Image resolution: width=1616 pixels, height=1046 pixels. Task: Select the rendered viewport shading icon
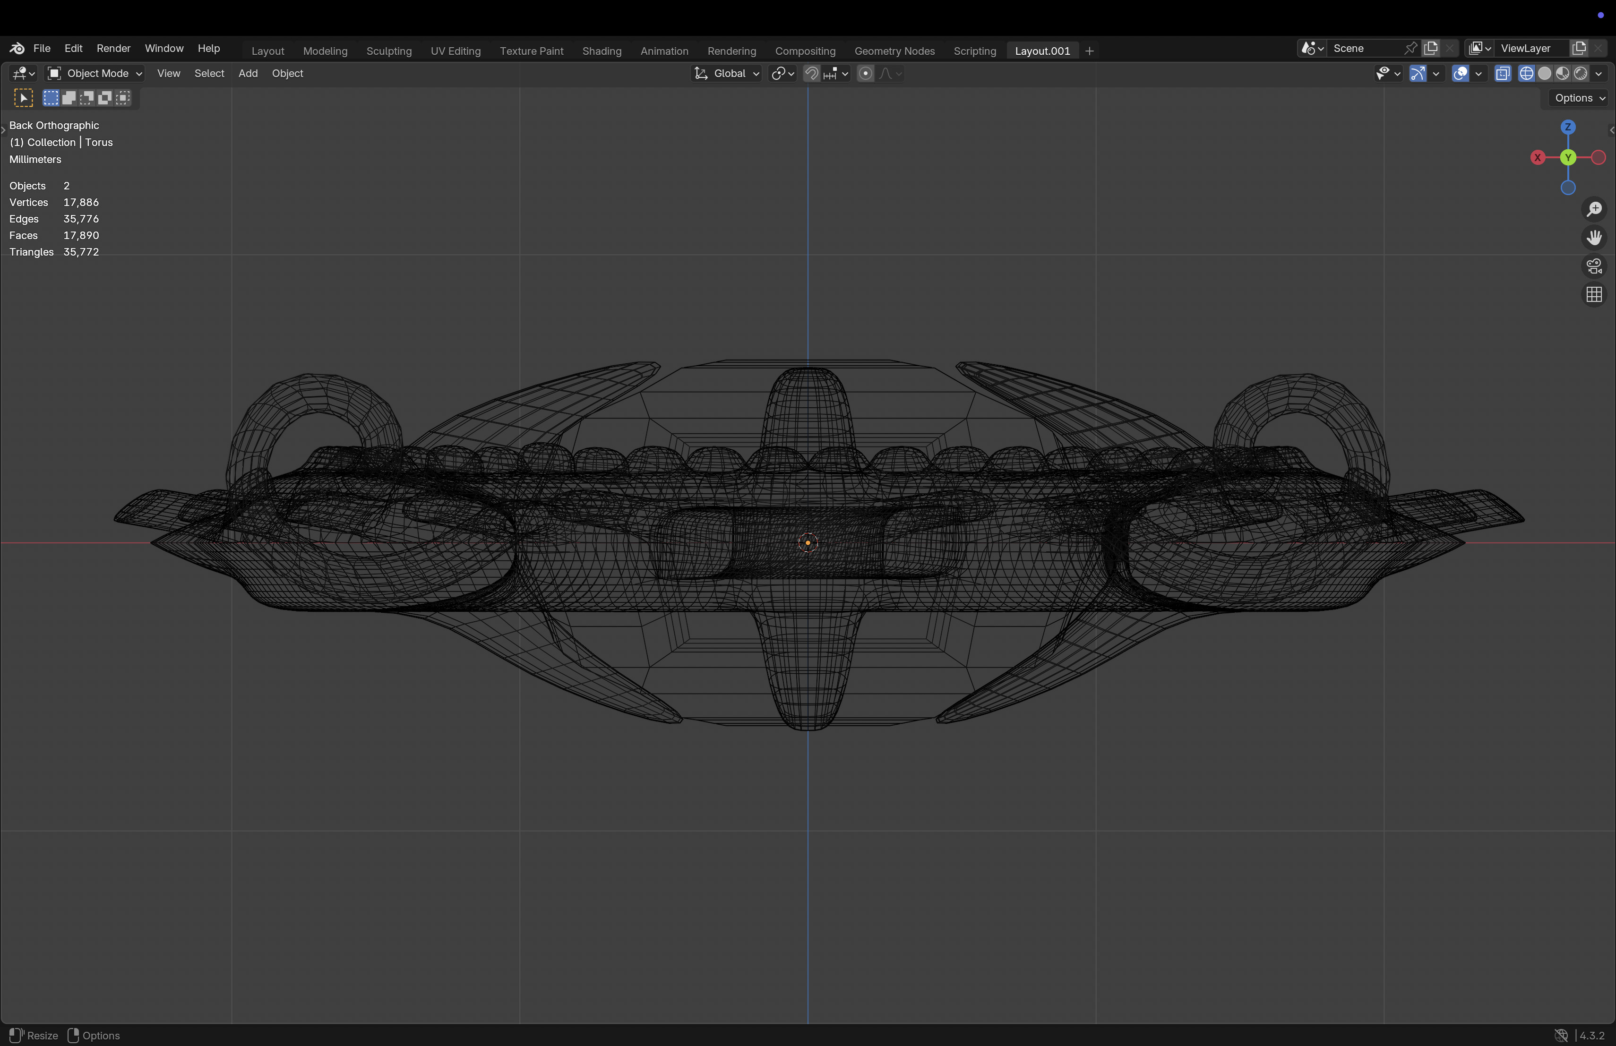[1581, 73]
